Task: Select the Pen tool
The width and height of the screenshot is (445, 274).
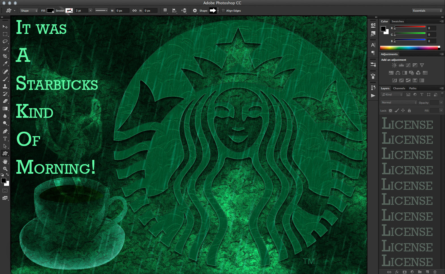Action: pyautogui.click(x=5, y=131)
